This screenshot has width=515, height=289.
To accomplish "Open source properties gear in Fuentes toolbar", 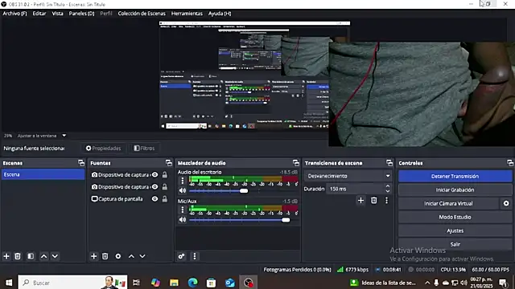I will pyautogui.click(x=118, y=256).
